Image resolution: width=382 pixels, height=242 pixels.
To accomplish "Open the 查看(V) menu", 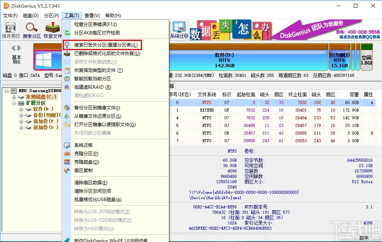I will [x=92, y=16].
